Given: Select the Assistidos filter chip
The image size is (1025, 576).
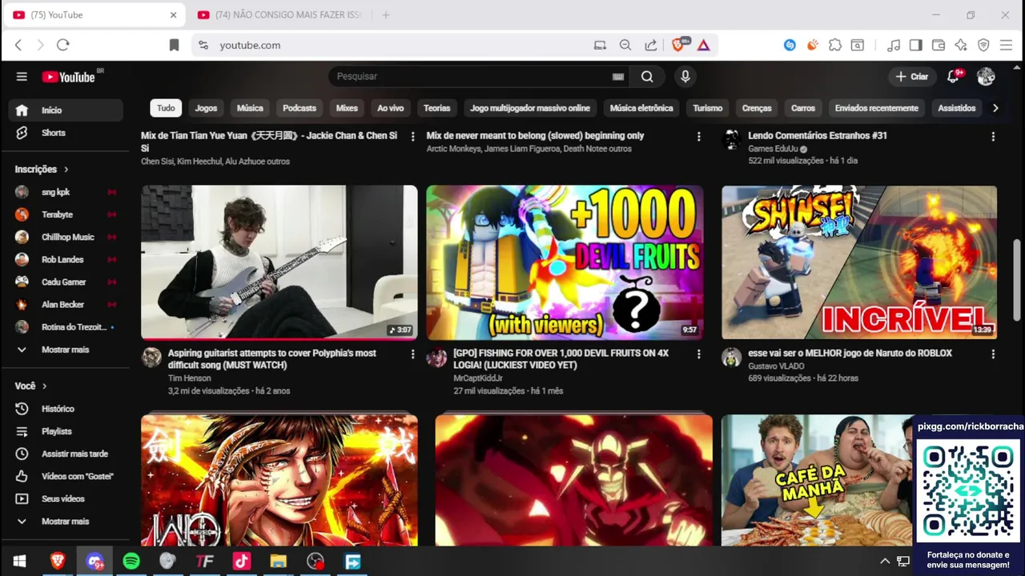Looking at the screenshot, I should pos(957,108).
